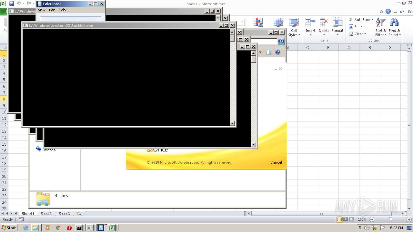Open the Explorer view options dropdown arrow
The width and height of the screenshot is (413, 232).
pyautogui.click(x=260, y=53)
